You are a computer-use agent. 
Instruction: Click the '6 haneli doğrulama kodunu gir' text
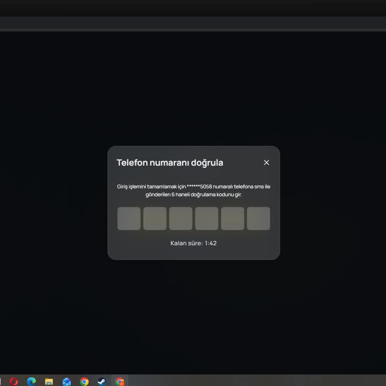point(207,195)
